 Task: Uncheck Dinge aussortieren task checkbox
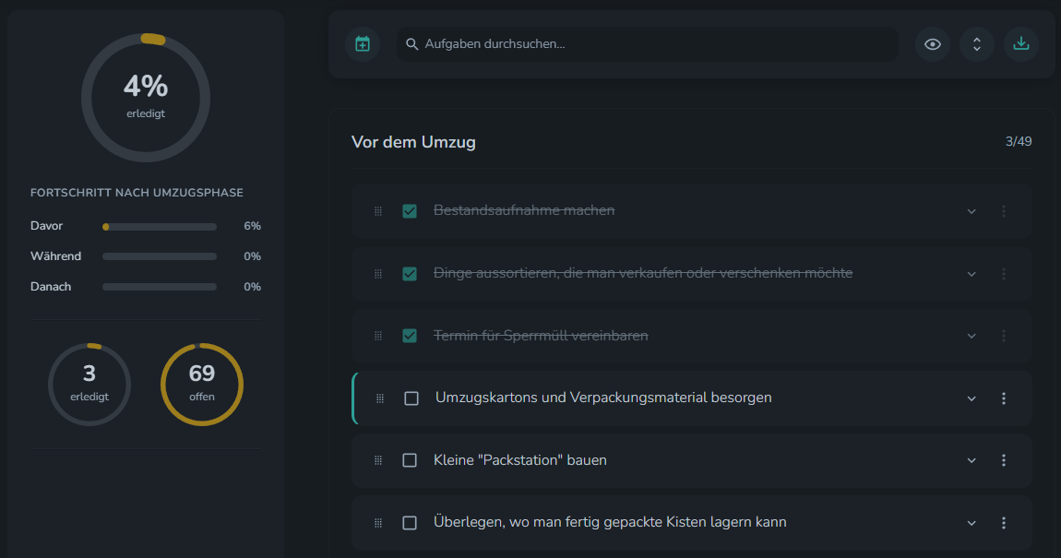pyautogui.click(x=410, y=273)
